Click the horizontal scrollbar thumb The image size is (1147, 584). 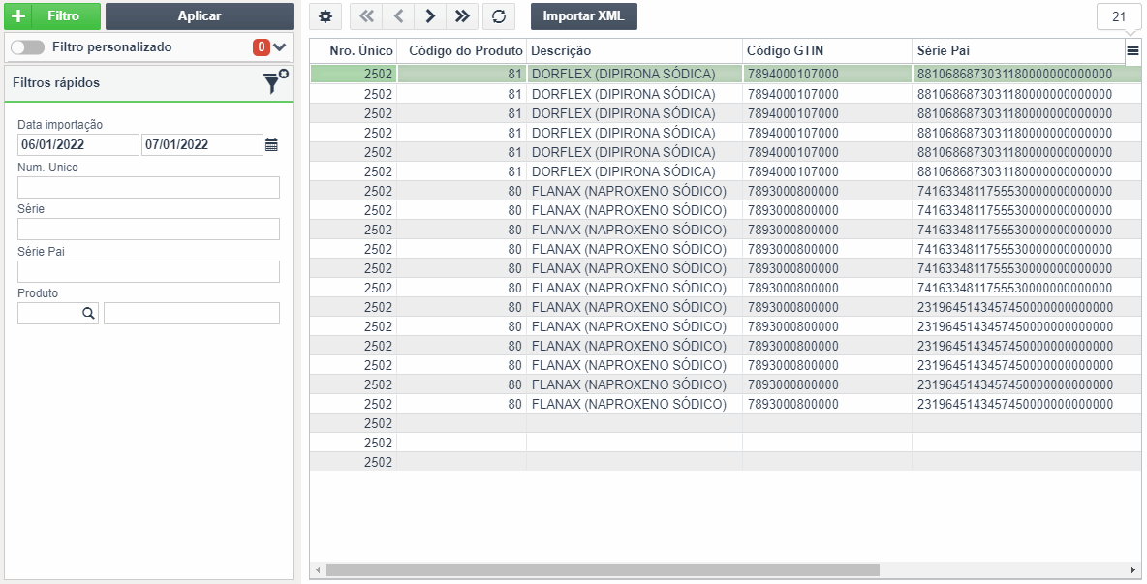click(603, 569)
